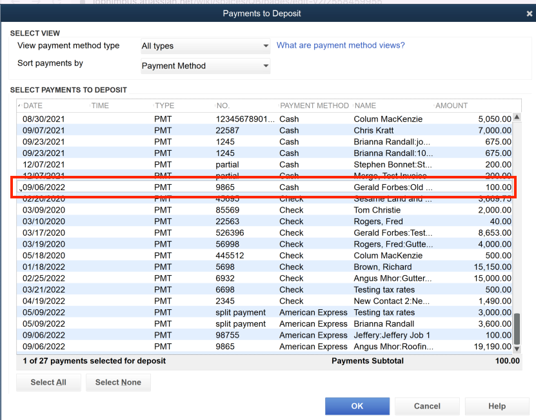Confirm the deposit with the OK button

click(x=357, y=406)
